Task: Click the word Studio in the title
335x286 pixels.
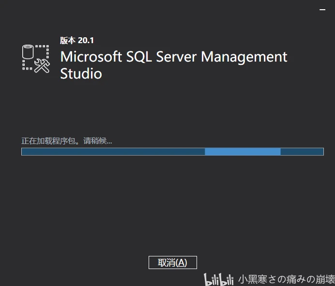Action: pos(81,74)
